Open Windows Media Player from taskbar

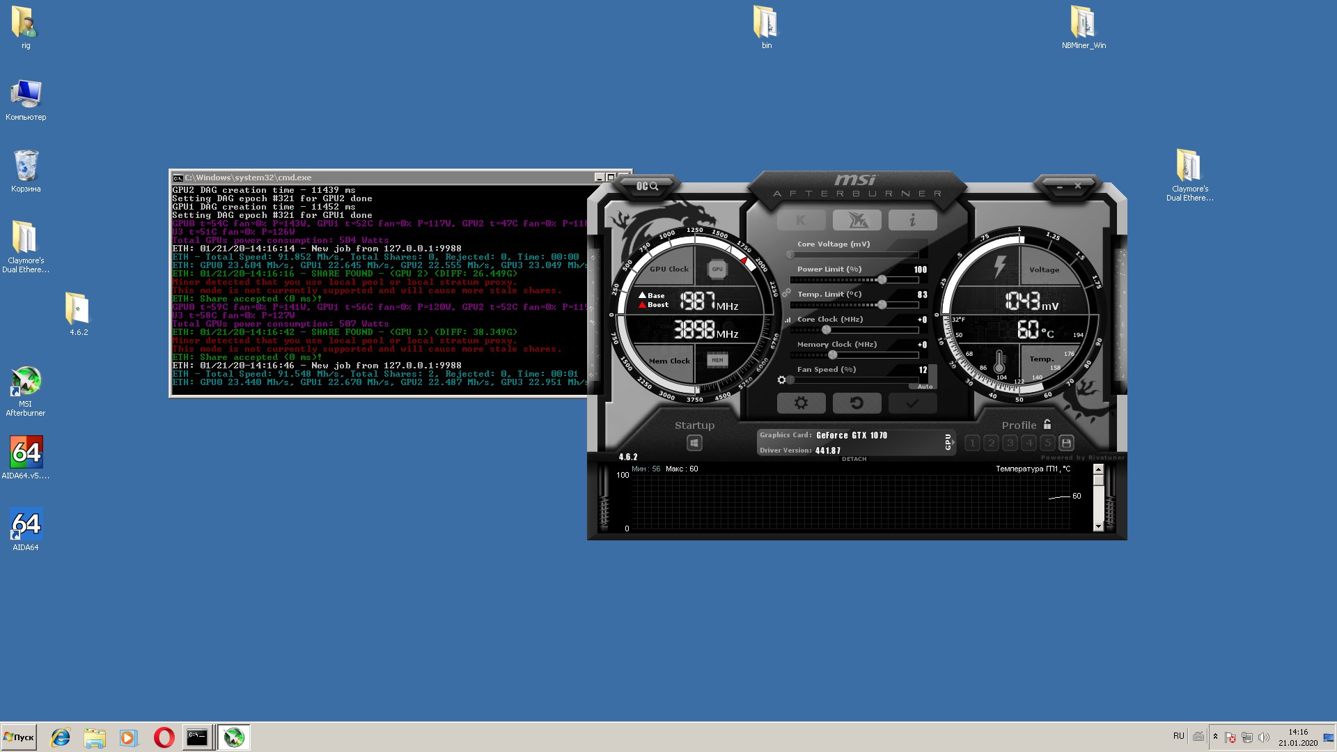(x=128, y=737)
